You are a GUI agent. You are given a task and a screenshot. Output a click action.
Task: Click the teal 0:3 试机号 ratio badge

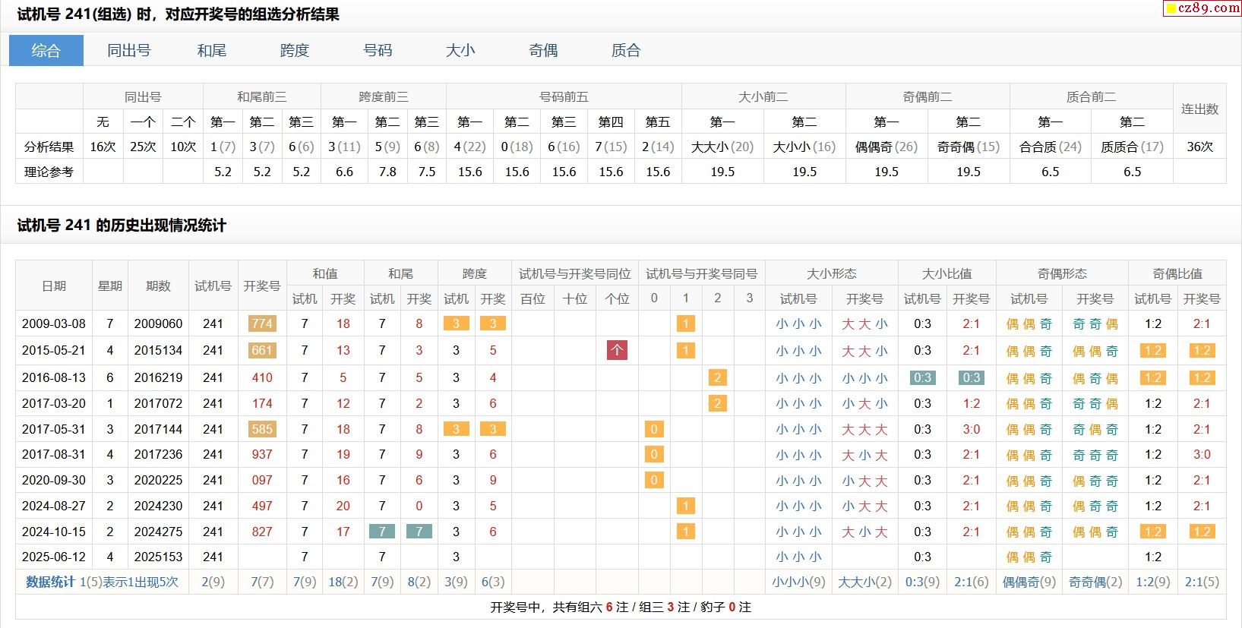[922, 377]
